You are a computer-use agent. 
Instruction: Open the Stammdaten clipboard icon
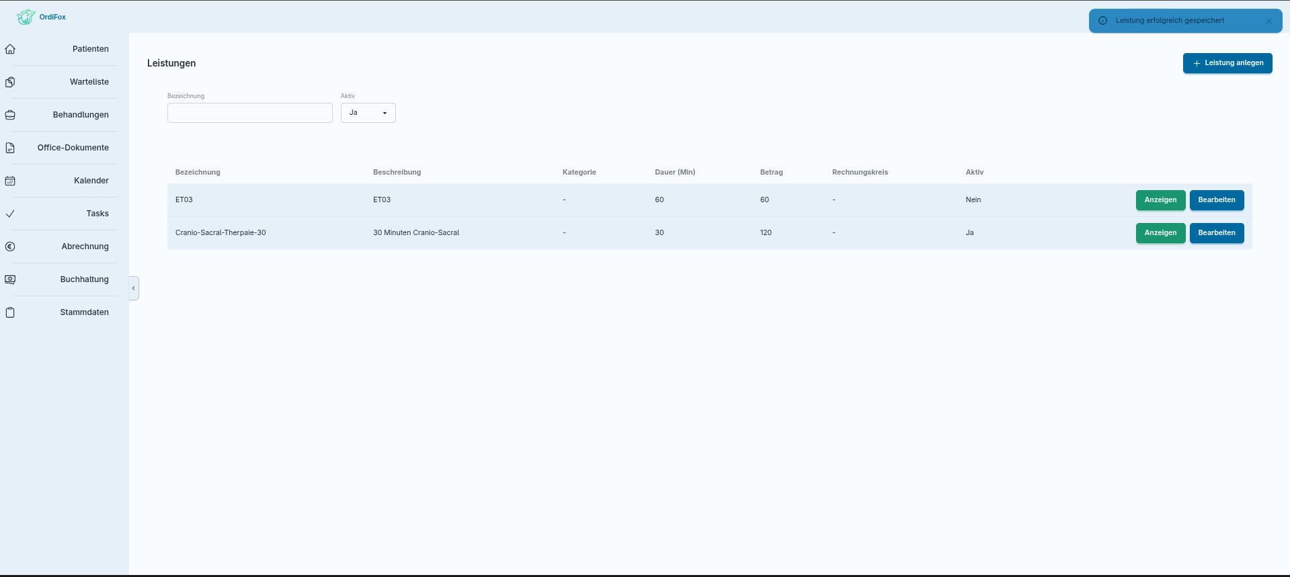[x=10, y=312]
